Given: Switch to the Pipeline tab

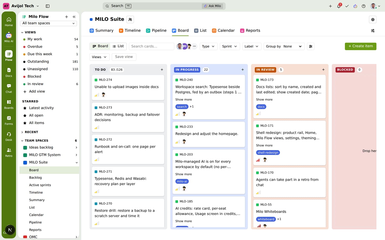Looking at the screenshot, I should pyautogui.click(x=156, y=30).
